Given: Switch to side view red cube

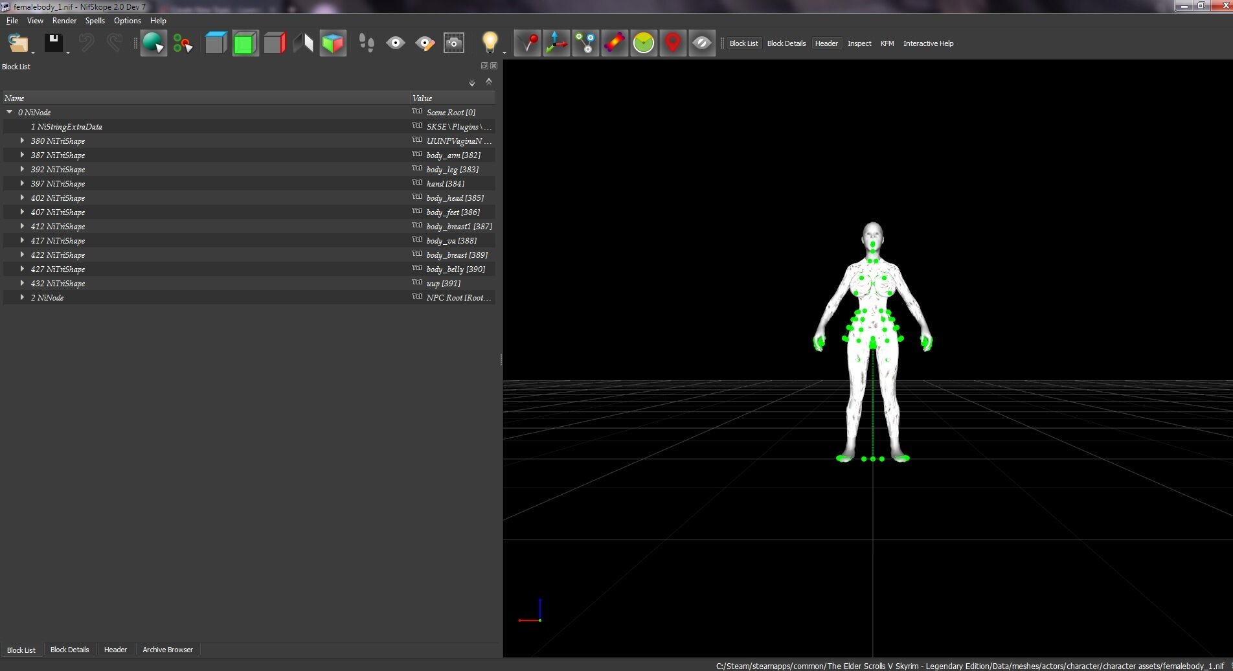Looking at the screenshot, I should pos(274,43).
